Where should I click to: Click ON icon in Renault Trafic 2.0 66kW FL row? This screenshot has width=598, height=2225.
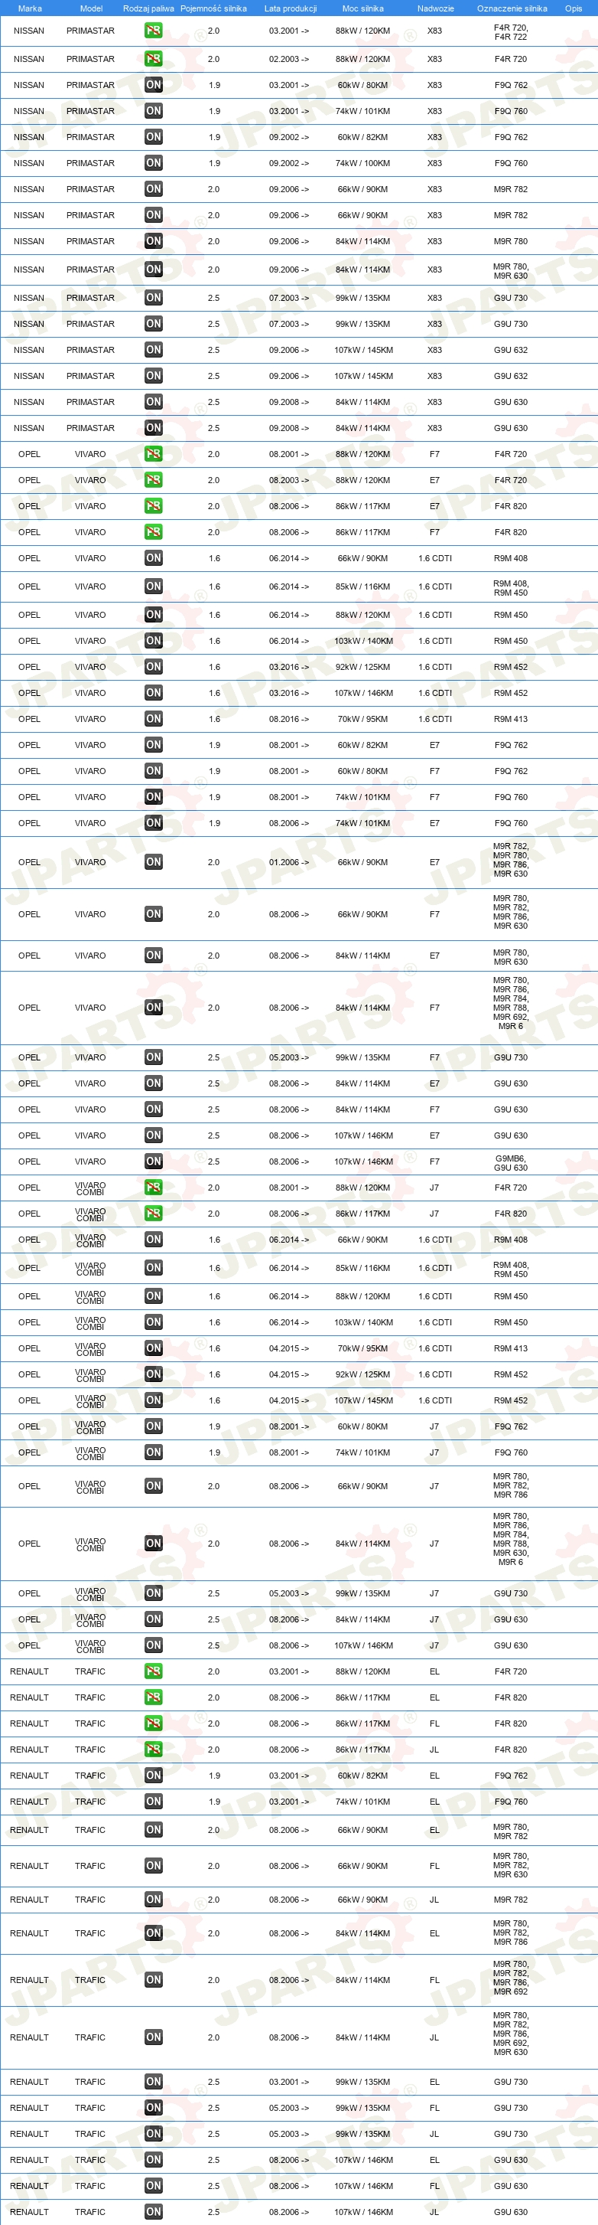coord(154,1866)
